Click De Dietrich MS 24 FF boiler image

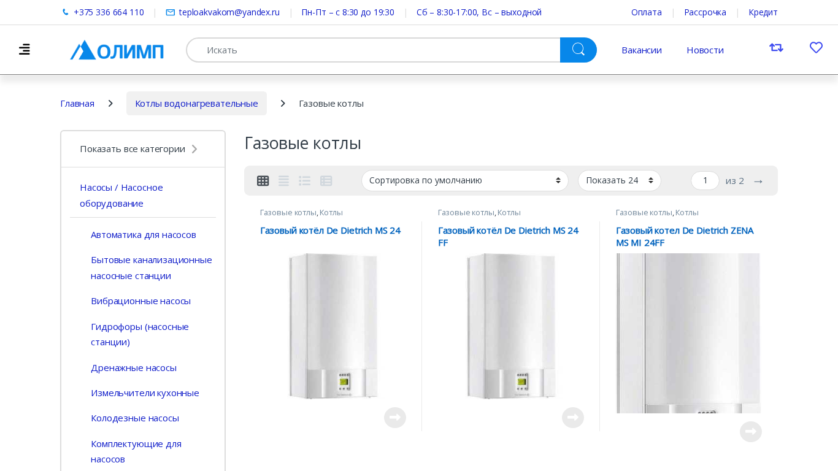(511, 326)
